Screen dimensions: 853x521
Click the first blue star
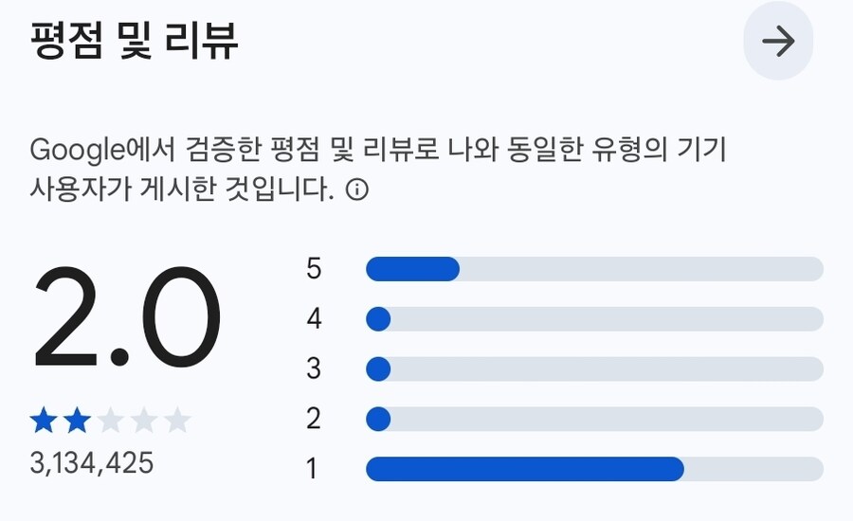[44, 420]
